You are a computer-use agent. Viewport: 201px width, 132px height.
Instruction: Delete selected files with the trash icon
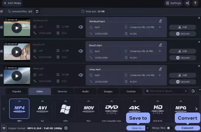click(37, 11)
